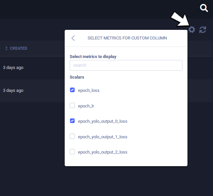
Task: Select the first '3 days ago' row
Action: tap(13, 68)
